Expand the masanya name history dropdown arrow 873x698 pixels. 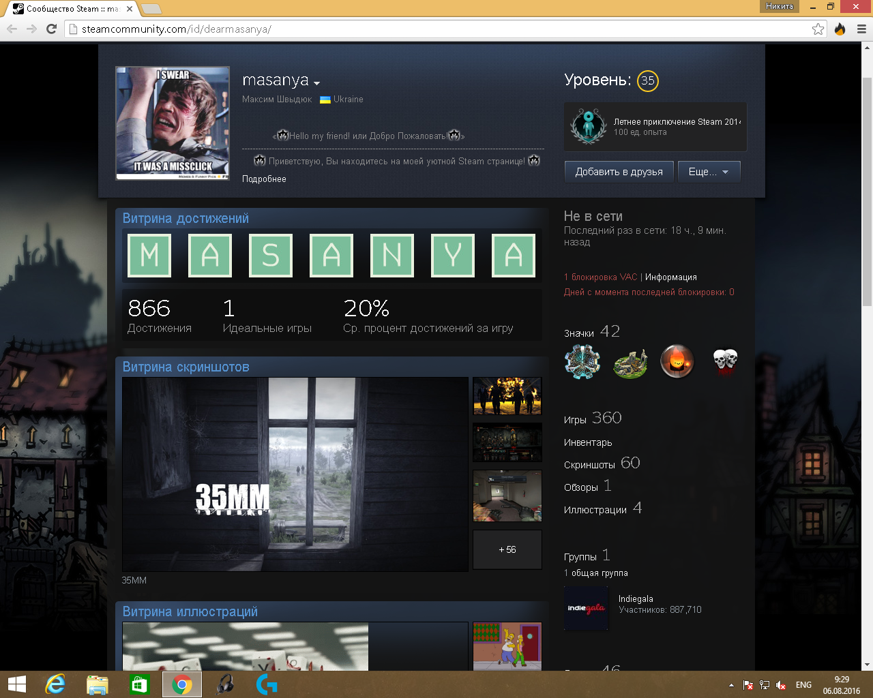click(317, 83)
